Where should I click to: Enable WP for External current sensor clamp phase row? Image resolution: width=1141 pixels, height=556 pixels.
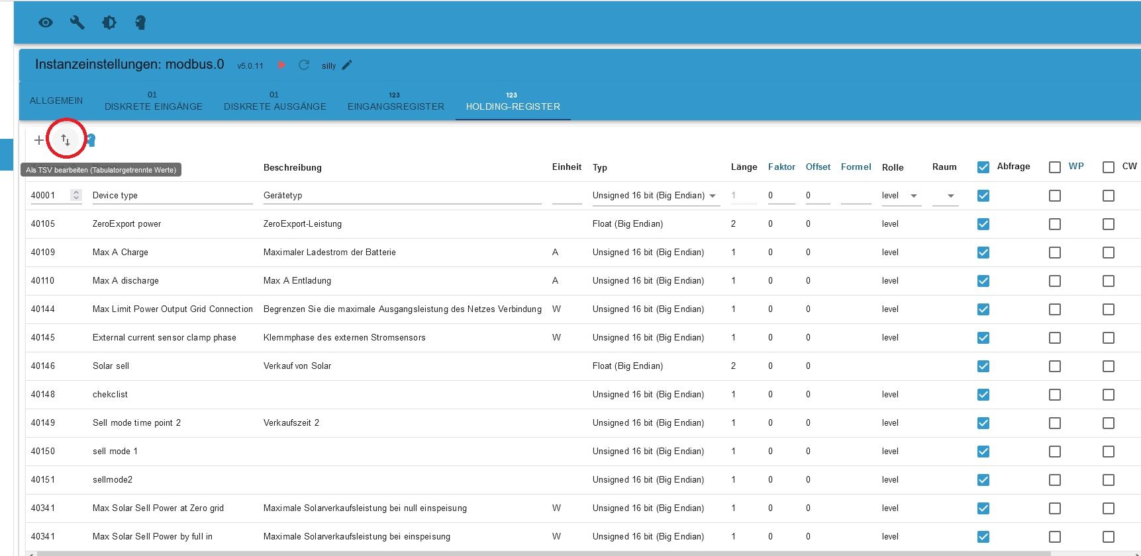pyautogui.click(x=1055, y=338)
